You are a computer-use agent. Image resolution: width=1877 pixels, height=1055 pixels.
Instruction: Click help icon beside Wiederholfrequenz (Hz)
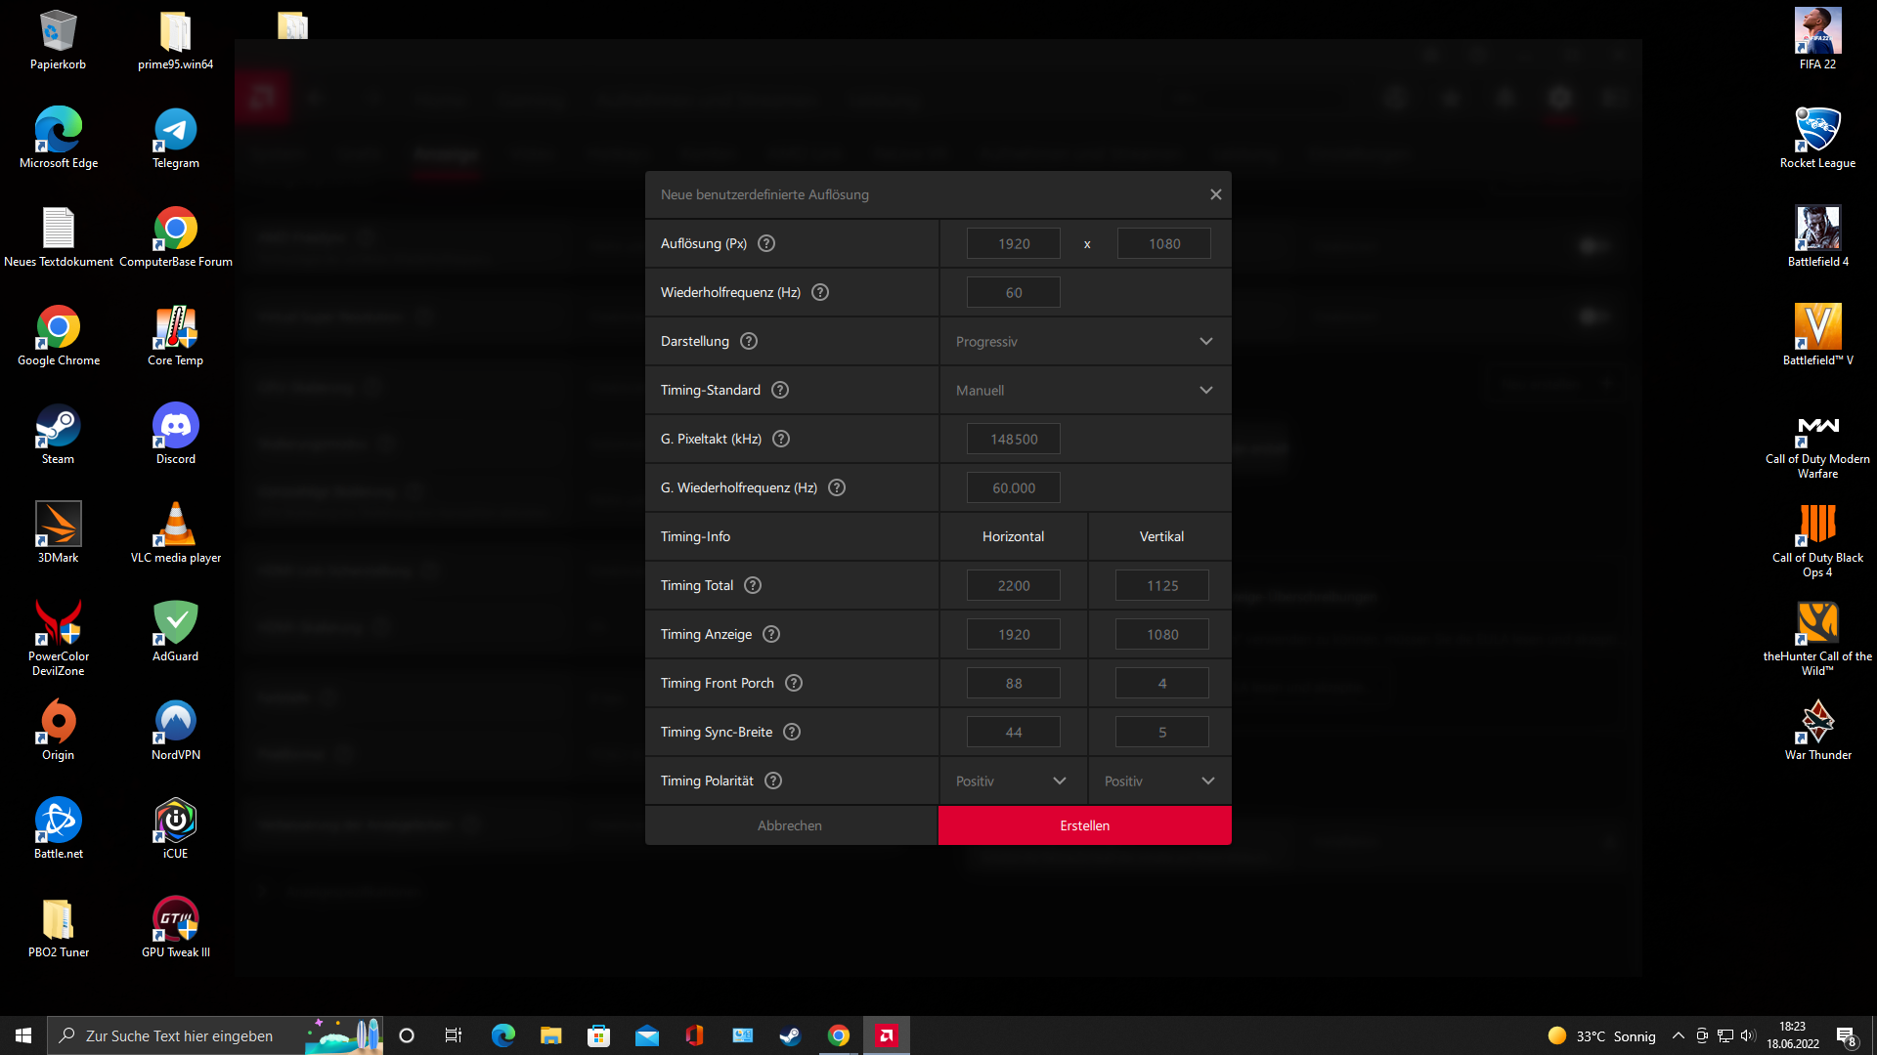820,292
